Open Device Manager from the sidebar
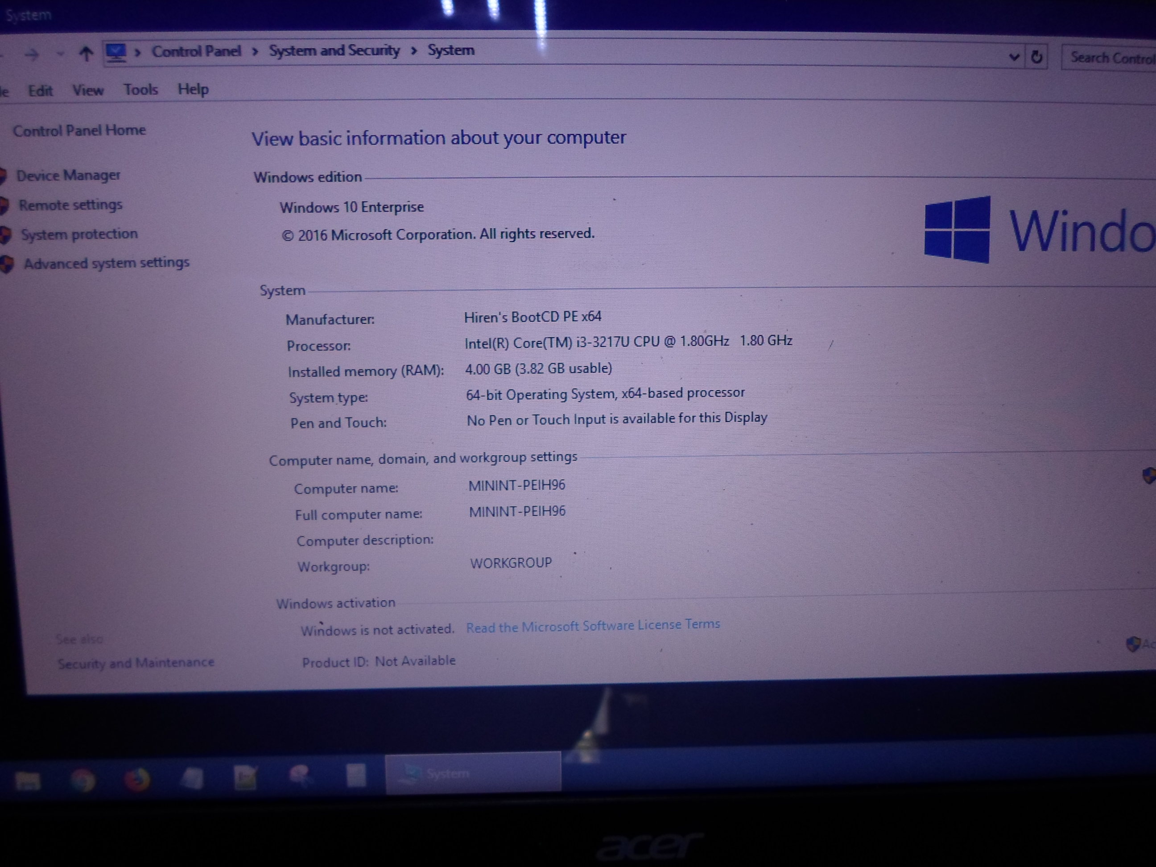Screen dimensions: 1156x867 click(69, 175)
